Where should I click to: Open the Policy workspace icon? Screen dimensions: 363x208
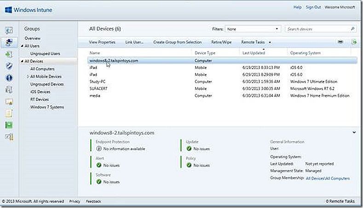point(9,113)
